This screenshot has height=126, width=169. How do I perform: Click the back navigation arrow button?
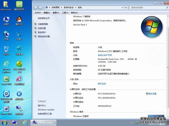click(x=36, y=8)
